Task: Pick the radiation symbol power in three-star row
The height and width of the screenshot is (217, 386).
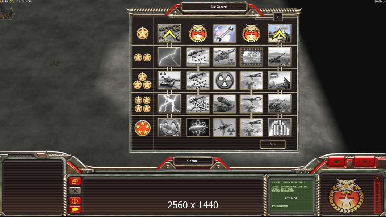Action: 224,80
